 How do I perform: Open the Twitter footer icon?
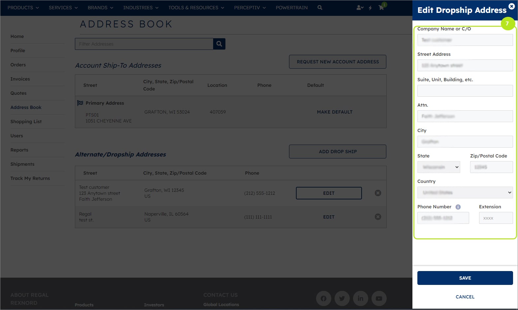tap(342, 298)
